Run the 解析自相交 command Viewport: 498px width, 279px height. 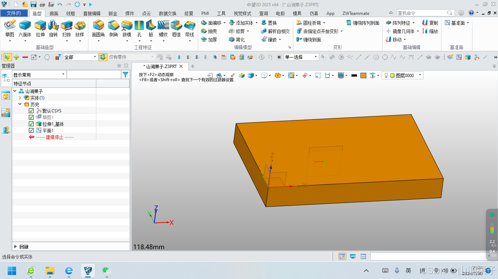275,31
